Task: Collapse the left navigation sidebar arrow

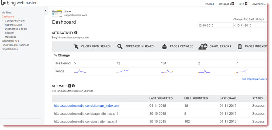Action: coord(46,11)
